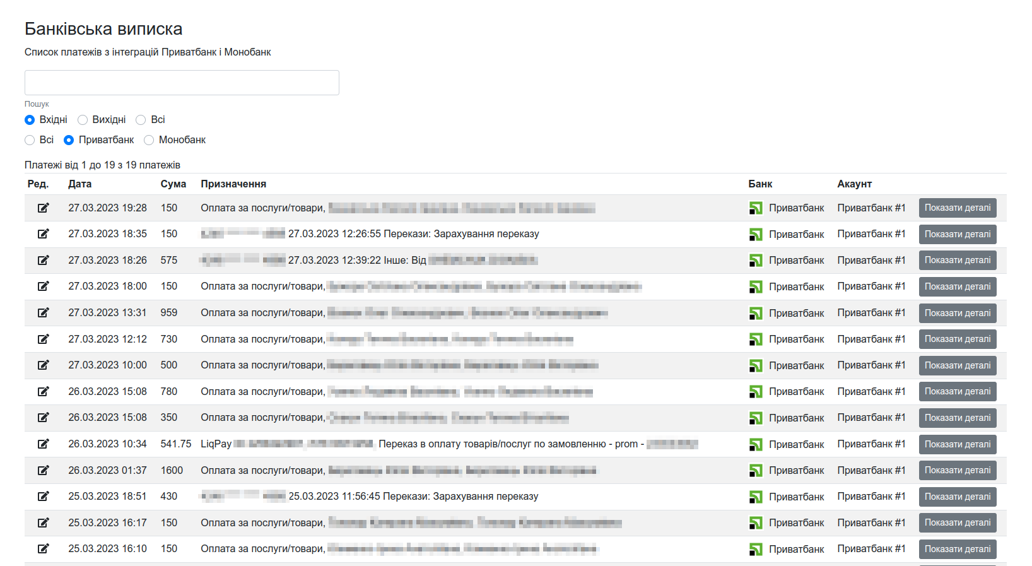Image resolution: width=1032 pixels, height=566 pixels.
Task: Show details for the 350 payment
Action: 958,418
